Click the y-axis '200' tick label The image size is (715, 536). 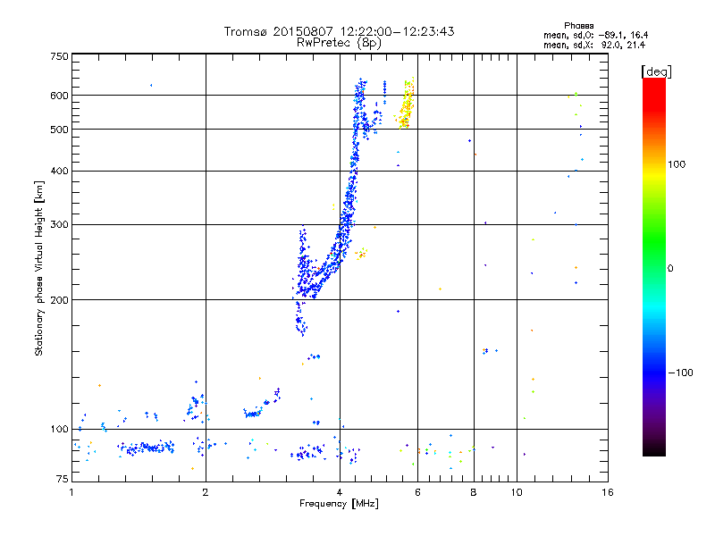[59, 300]
